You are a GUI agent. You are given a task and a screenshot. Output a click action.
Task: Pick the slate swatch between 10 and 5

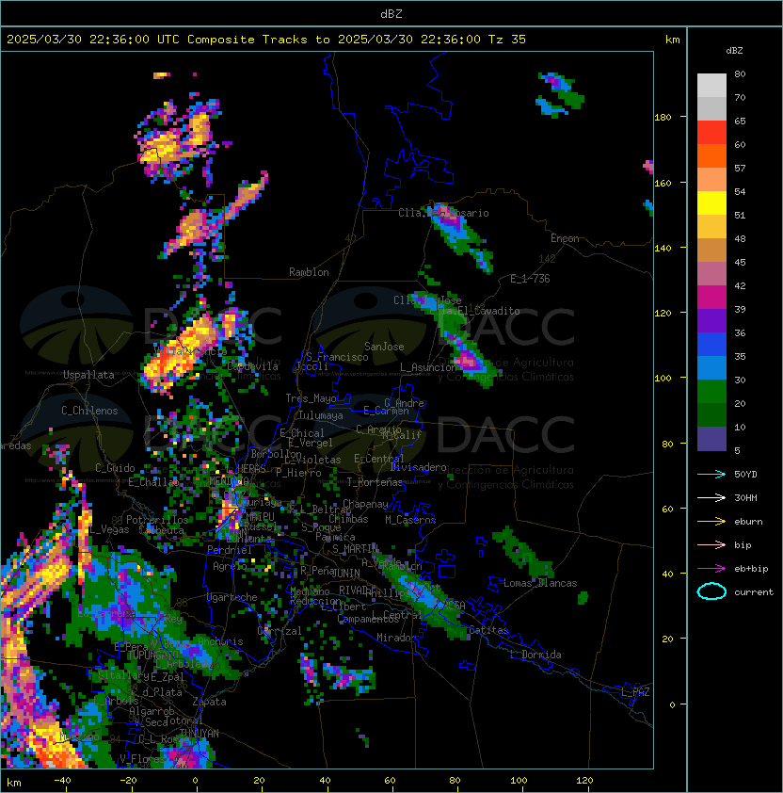[711, 439]
